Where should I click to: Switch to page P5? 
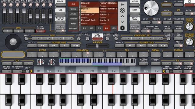[x=114, y=28]
